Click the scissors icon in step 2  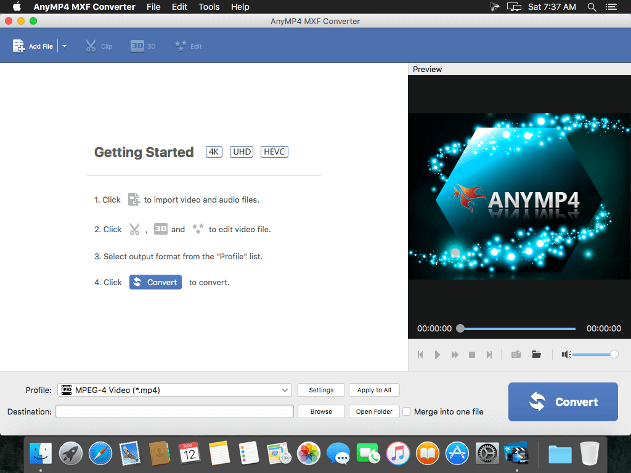click(134, 229)
